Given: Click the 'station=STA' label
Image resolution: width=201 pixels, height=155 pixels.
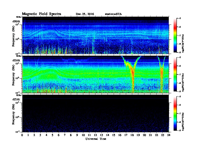Looking at the screenshot, I should pos(113,14).
